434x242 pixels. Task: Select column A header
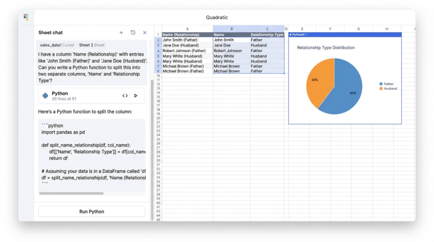pyautogui.click(x=187, y=28)
